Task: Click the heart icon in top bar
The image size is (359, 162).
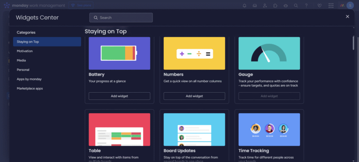Action: point(320,6)
